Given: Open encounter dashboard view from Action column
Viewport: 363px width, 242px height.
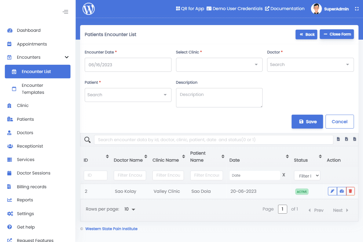Looking at the screenshot, I should (x=341, y=191).
